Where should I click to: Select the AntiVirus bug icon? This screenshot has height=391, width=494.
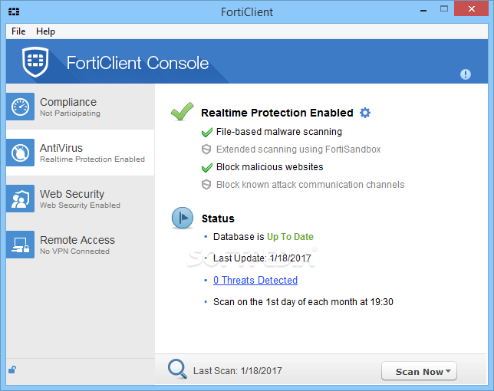(20, 153)
